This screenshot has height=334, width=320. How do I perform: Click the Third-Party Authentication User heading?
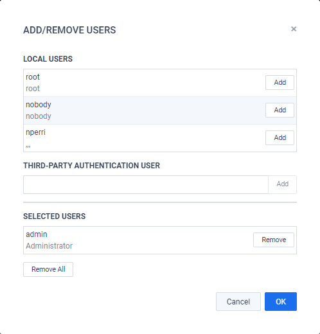(x=92, y=166)
